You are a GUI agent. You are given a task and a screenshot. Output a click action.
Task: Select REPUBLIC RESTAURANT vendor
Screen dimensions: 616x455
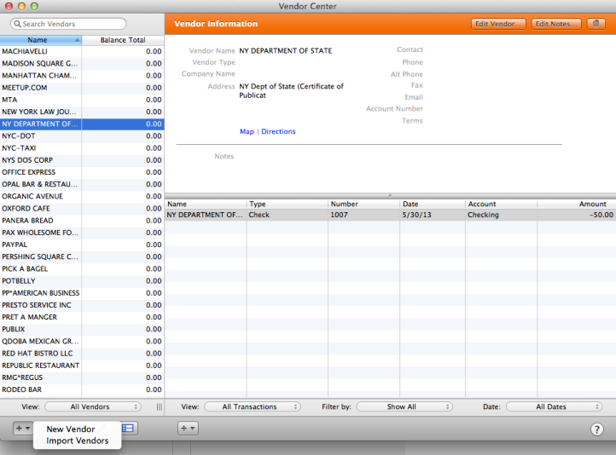coord(82,366)
